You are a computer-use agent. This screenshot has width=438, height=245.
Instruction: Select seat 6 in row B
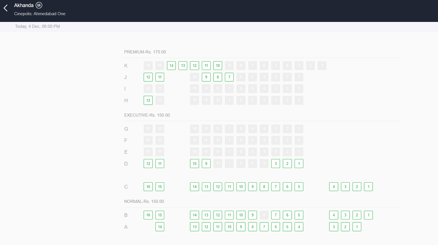287,215
